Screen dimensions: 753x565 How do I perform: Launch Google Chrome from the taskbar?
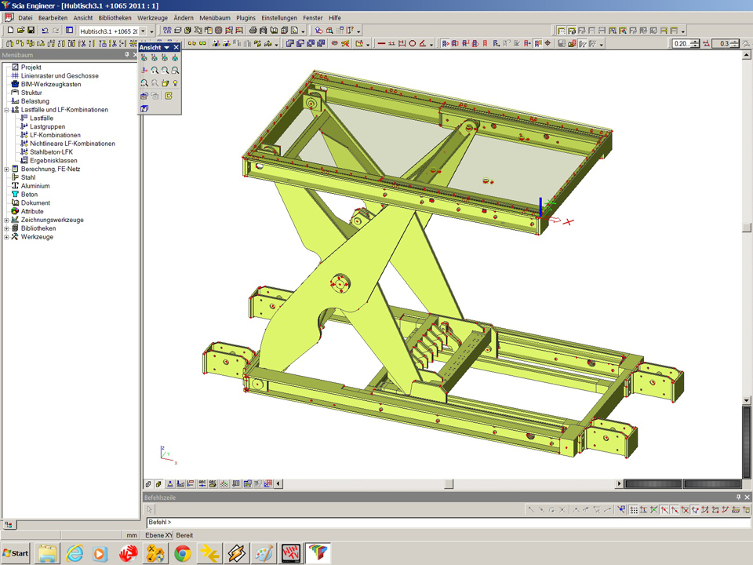pyautogui.click(x=183, y=553)
